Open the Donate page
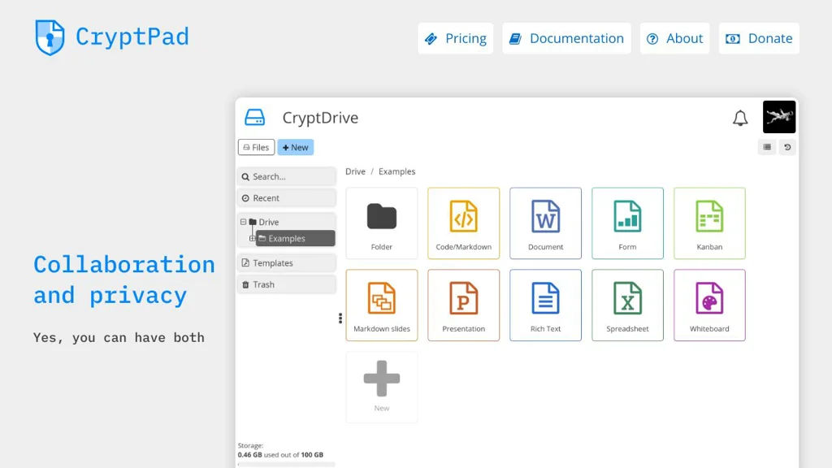Viewport: 832px width, 468px height. coord(759,38)
